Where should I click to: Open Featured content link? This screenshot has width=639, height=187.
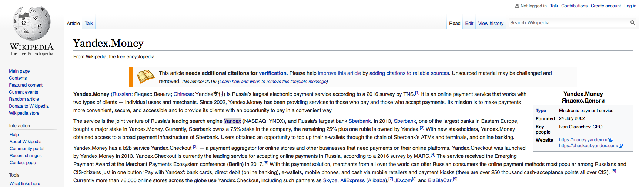pos(26,85)
